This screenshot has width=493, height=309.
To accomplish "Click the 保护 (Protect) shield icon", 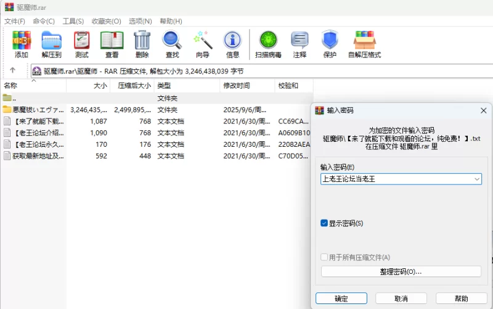I will [330, 40].
